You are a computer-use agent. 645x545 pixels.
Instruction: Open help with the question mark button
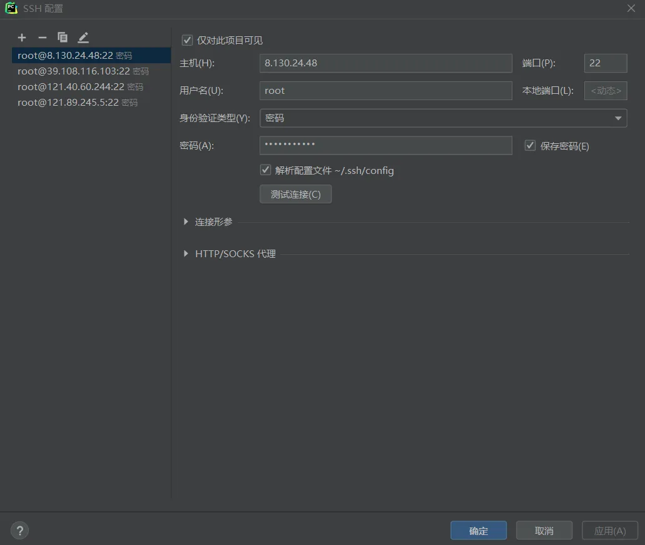pyautogui.click(x=20, y=530)
